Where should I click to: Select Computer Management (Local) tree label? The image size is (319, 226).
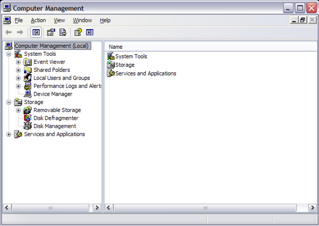click(52, 46)
